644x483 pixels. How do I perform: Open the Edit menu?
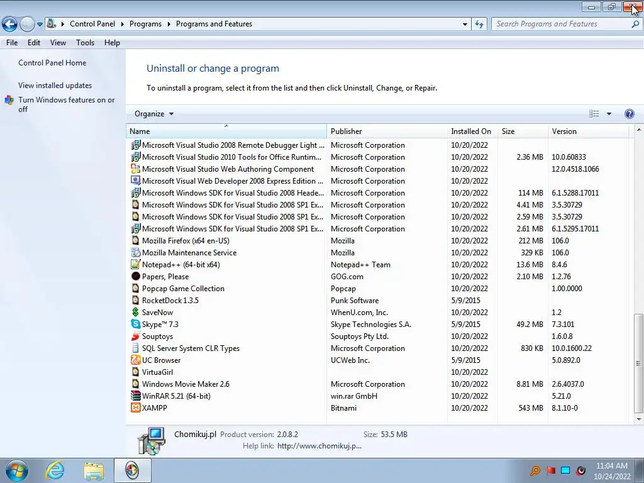point(34,43)
